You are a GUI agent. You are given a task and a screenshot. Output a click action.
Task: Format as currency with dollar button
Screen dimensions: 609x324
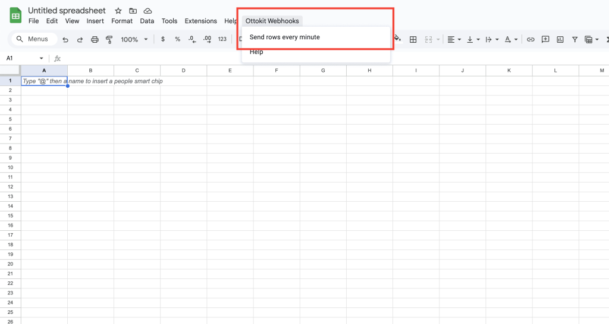pyautogui.click(x=163, y=40)
